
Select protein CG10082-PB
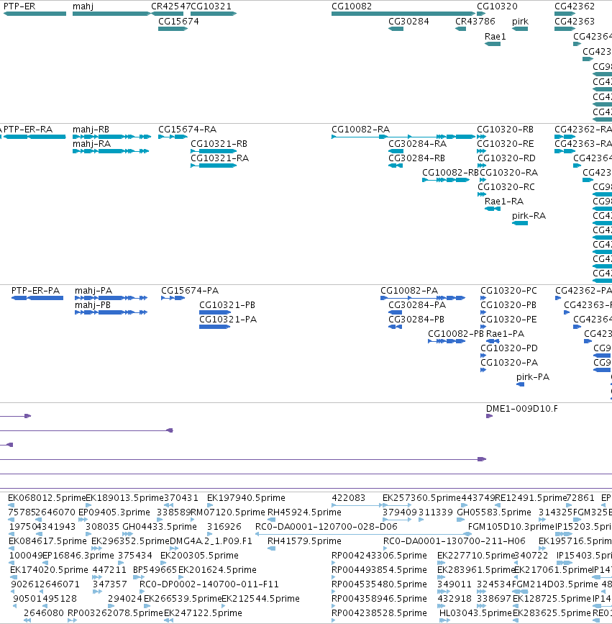[456, 334]
